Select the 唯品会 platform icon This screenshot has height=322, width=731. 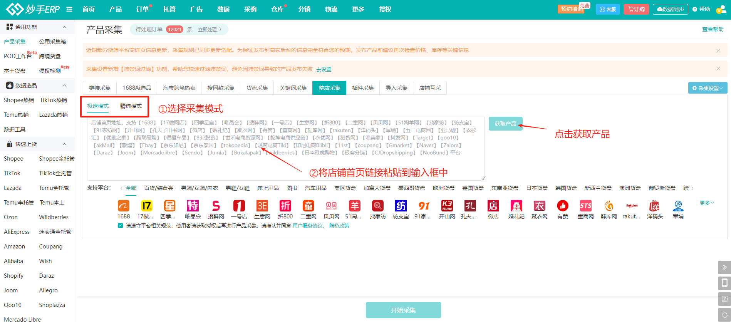tap(193, 206)
